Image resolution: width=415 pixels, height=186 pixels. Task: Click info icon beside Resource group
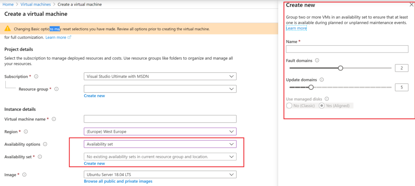point(56,89)
